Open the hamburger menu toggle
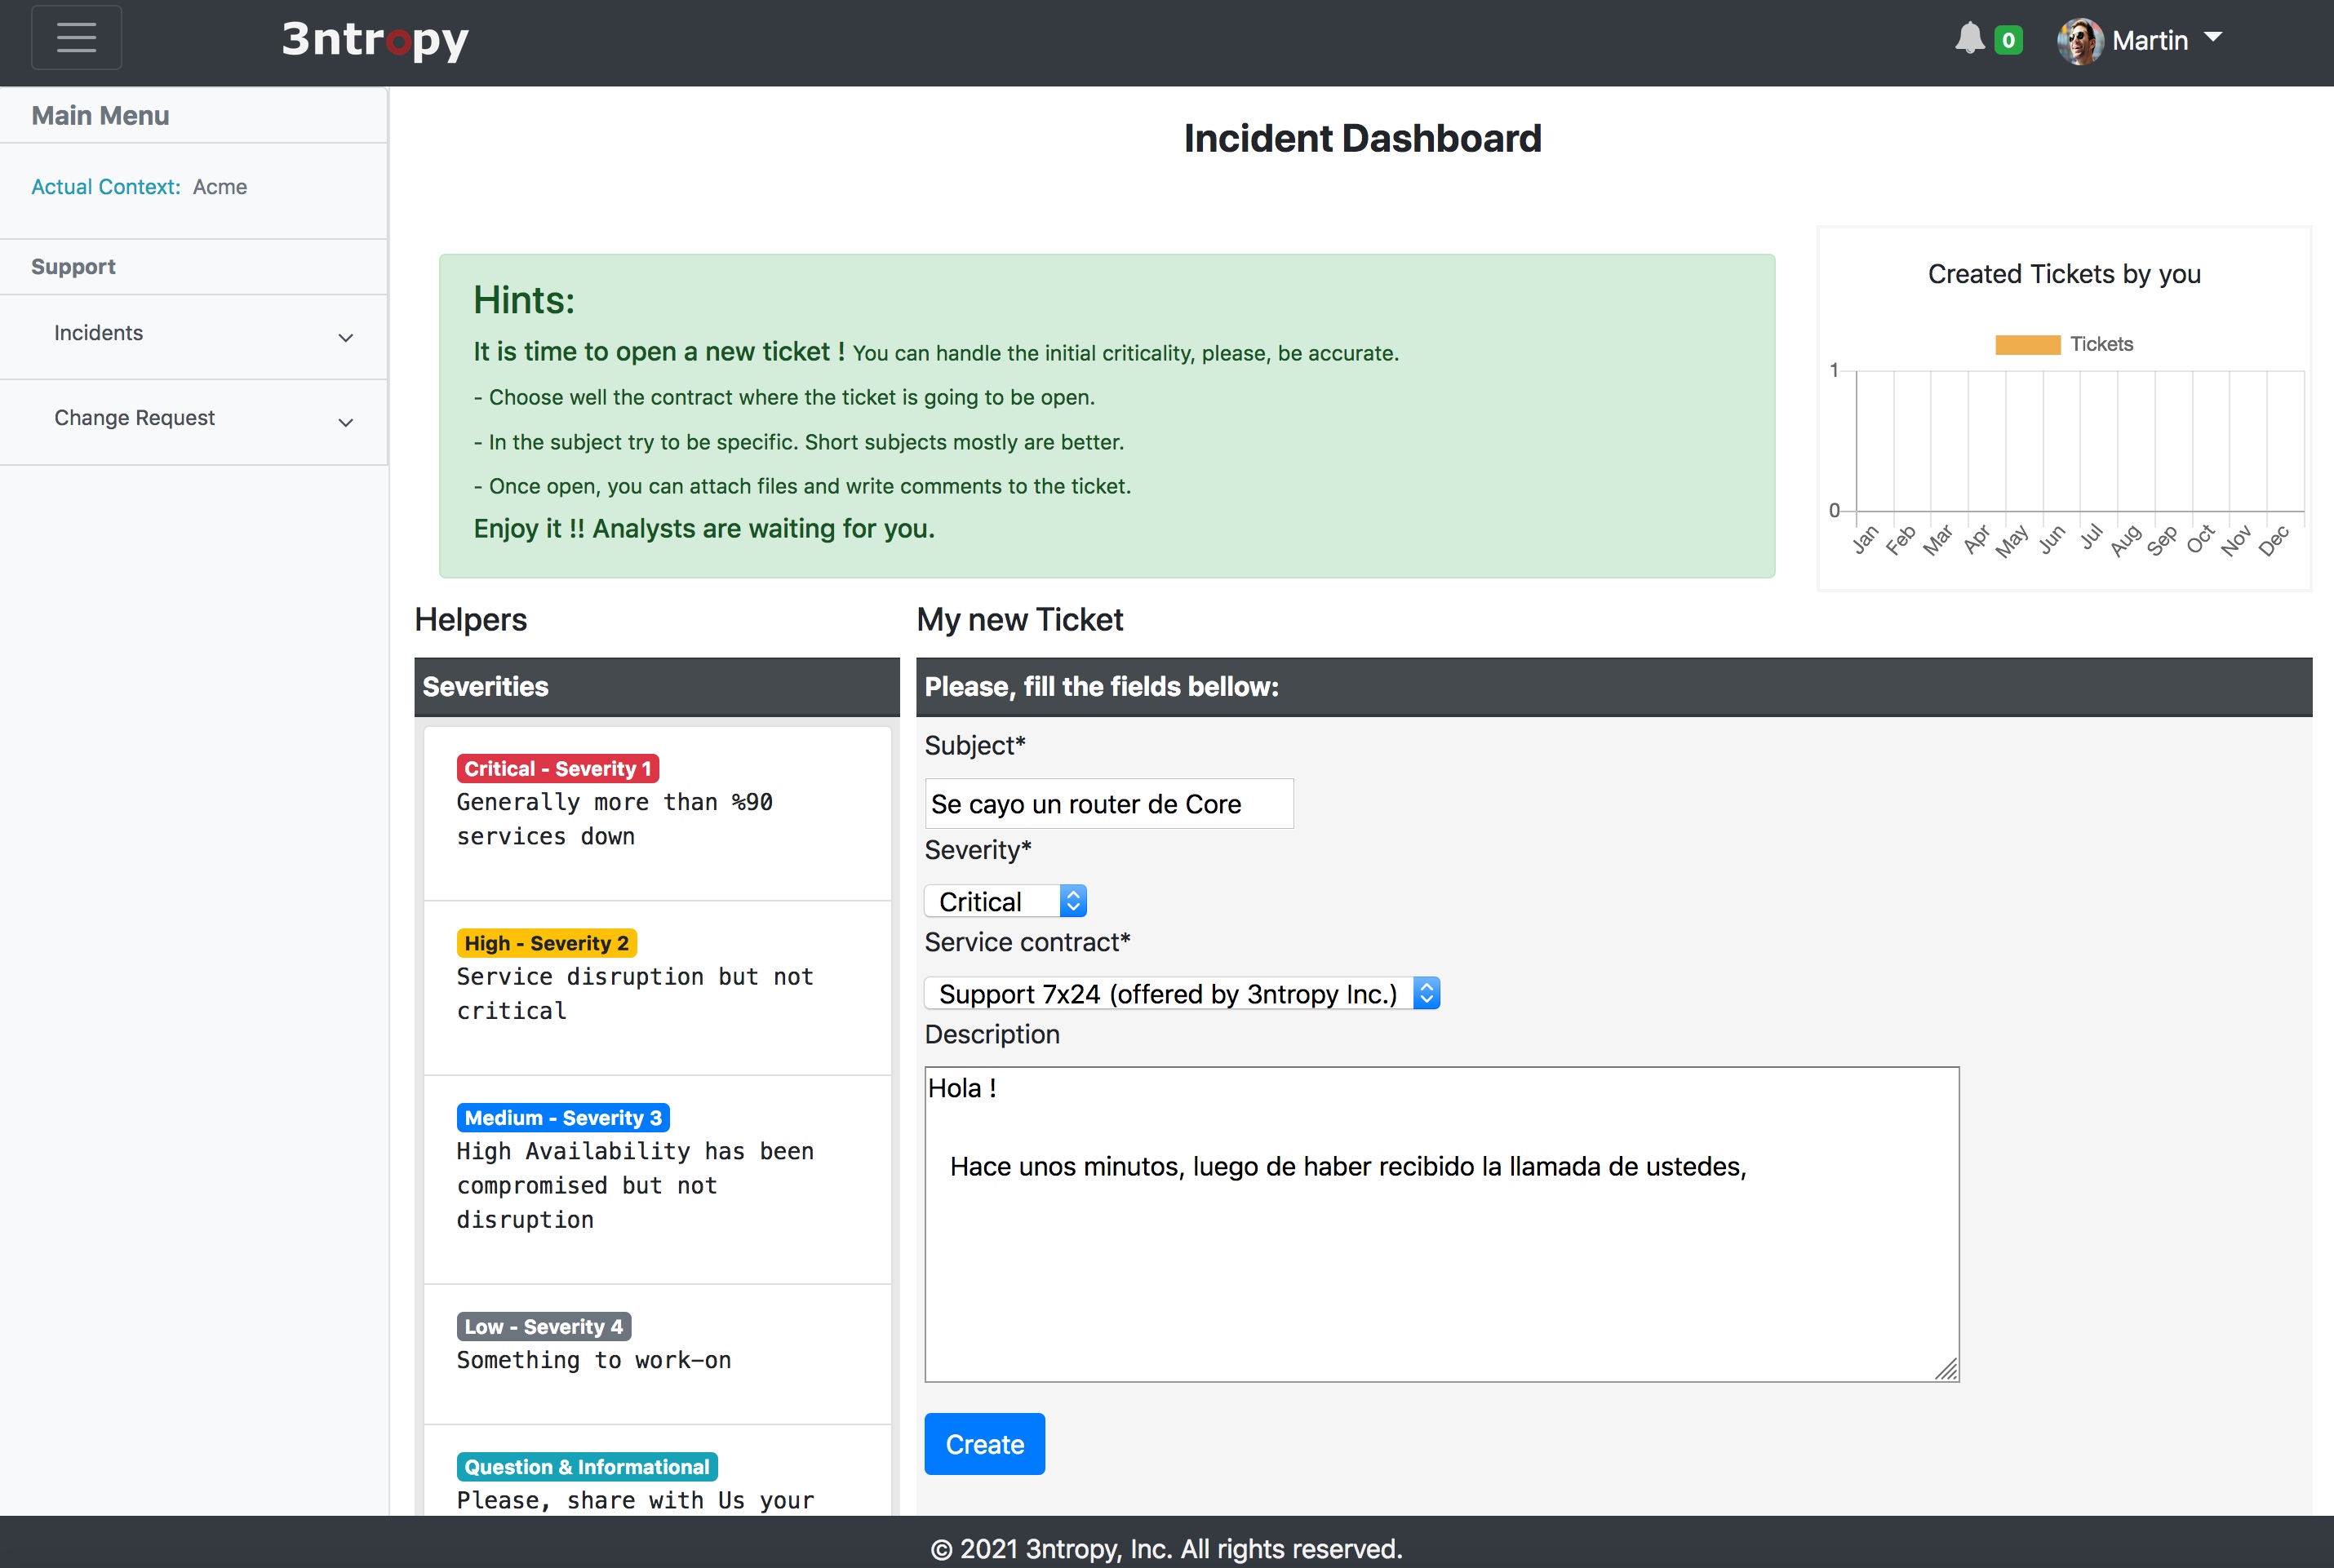This screenshot has height=1568, width=2334. [76, 38]
